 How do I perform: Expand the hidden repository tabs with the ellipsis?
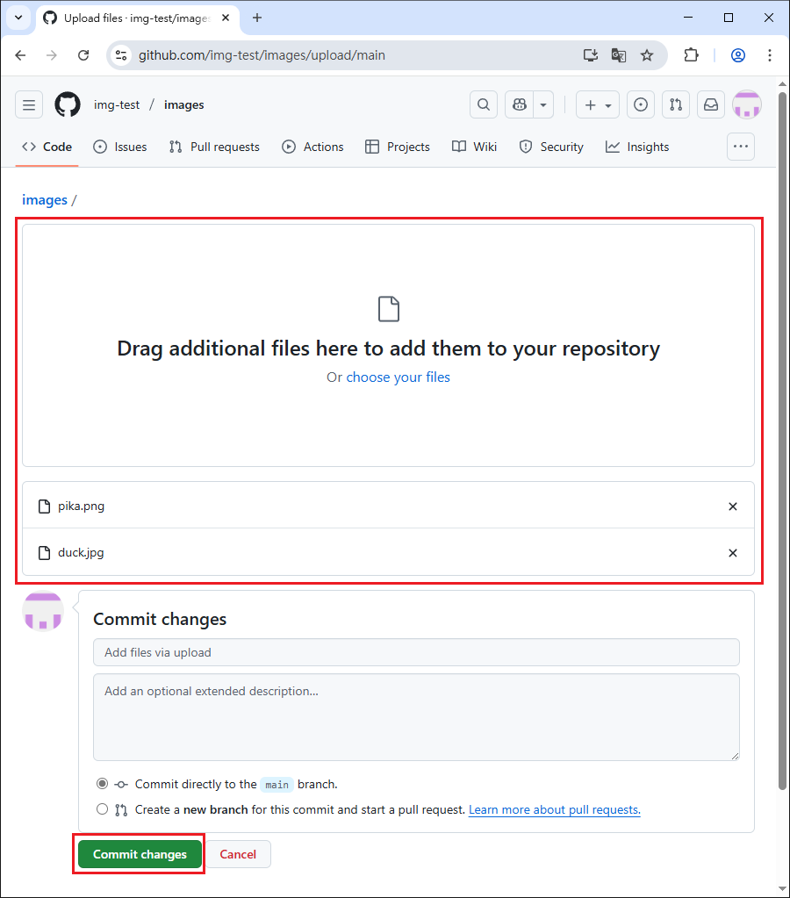pos(740,147)
